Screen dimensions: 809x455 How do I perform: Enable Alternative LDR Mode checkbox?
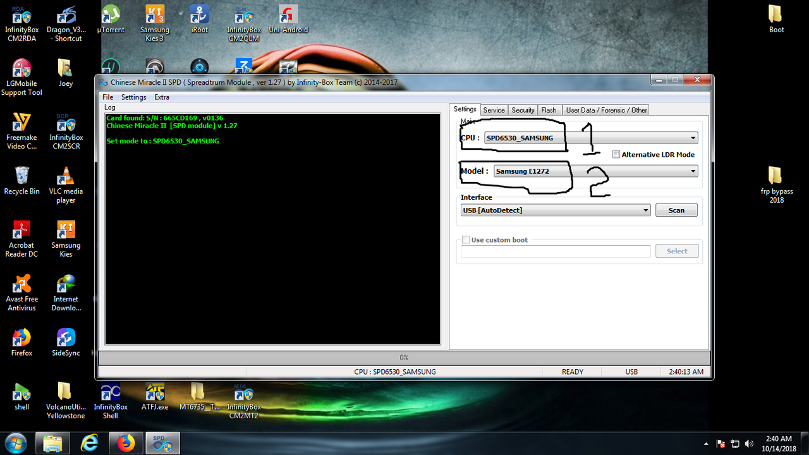[616, 154]
